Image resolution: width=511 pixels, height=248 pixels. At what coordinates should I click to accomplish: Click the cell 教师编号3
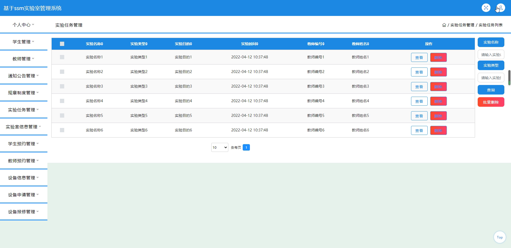(x=316, y=86)
